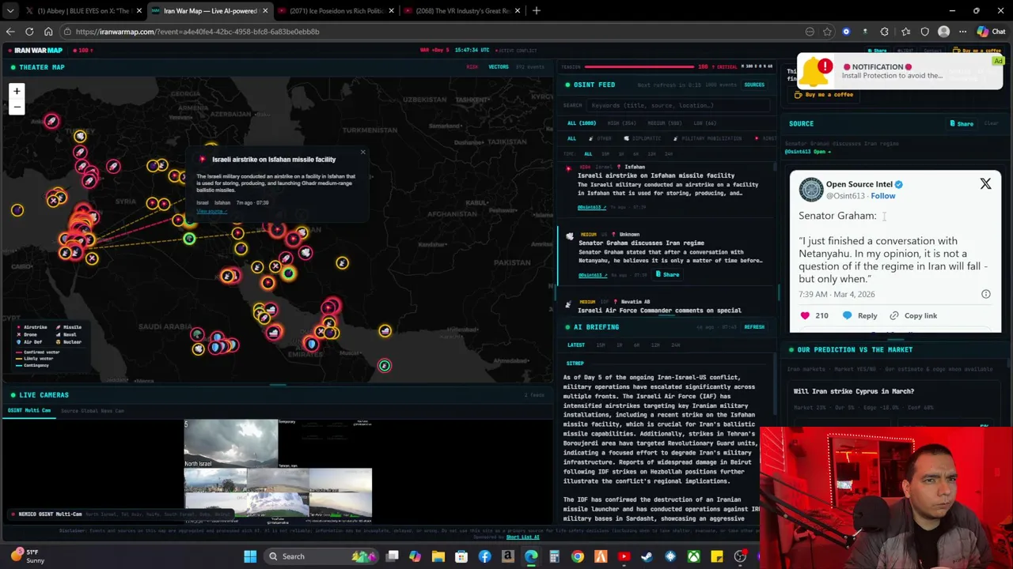Like the tweet with heart icon
Viewport: 1013px width, 569px height.
click(806, 316)
